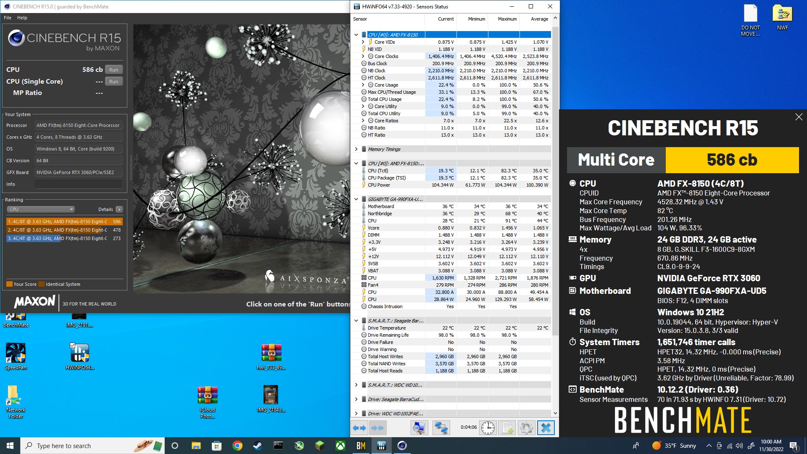The height and width of the screenshot is (454, 807).
Task: Open notification center in tray
Action: pos(794,446)
